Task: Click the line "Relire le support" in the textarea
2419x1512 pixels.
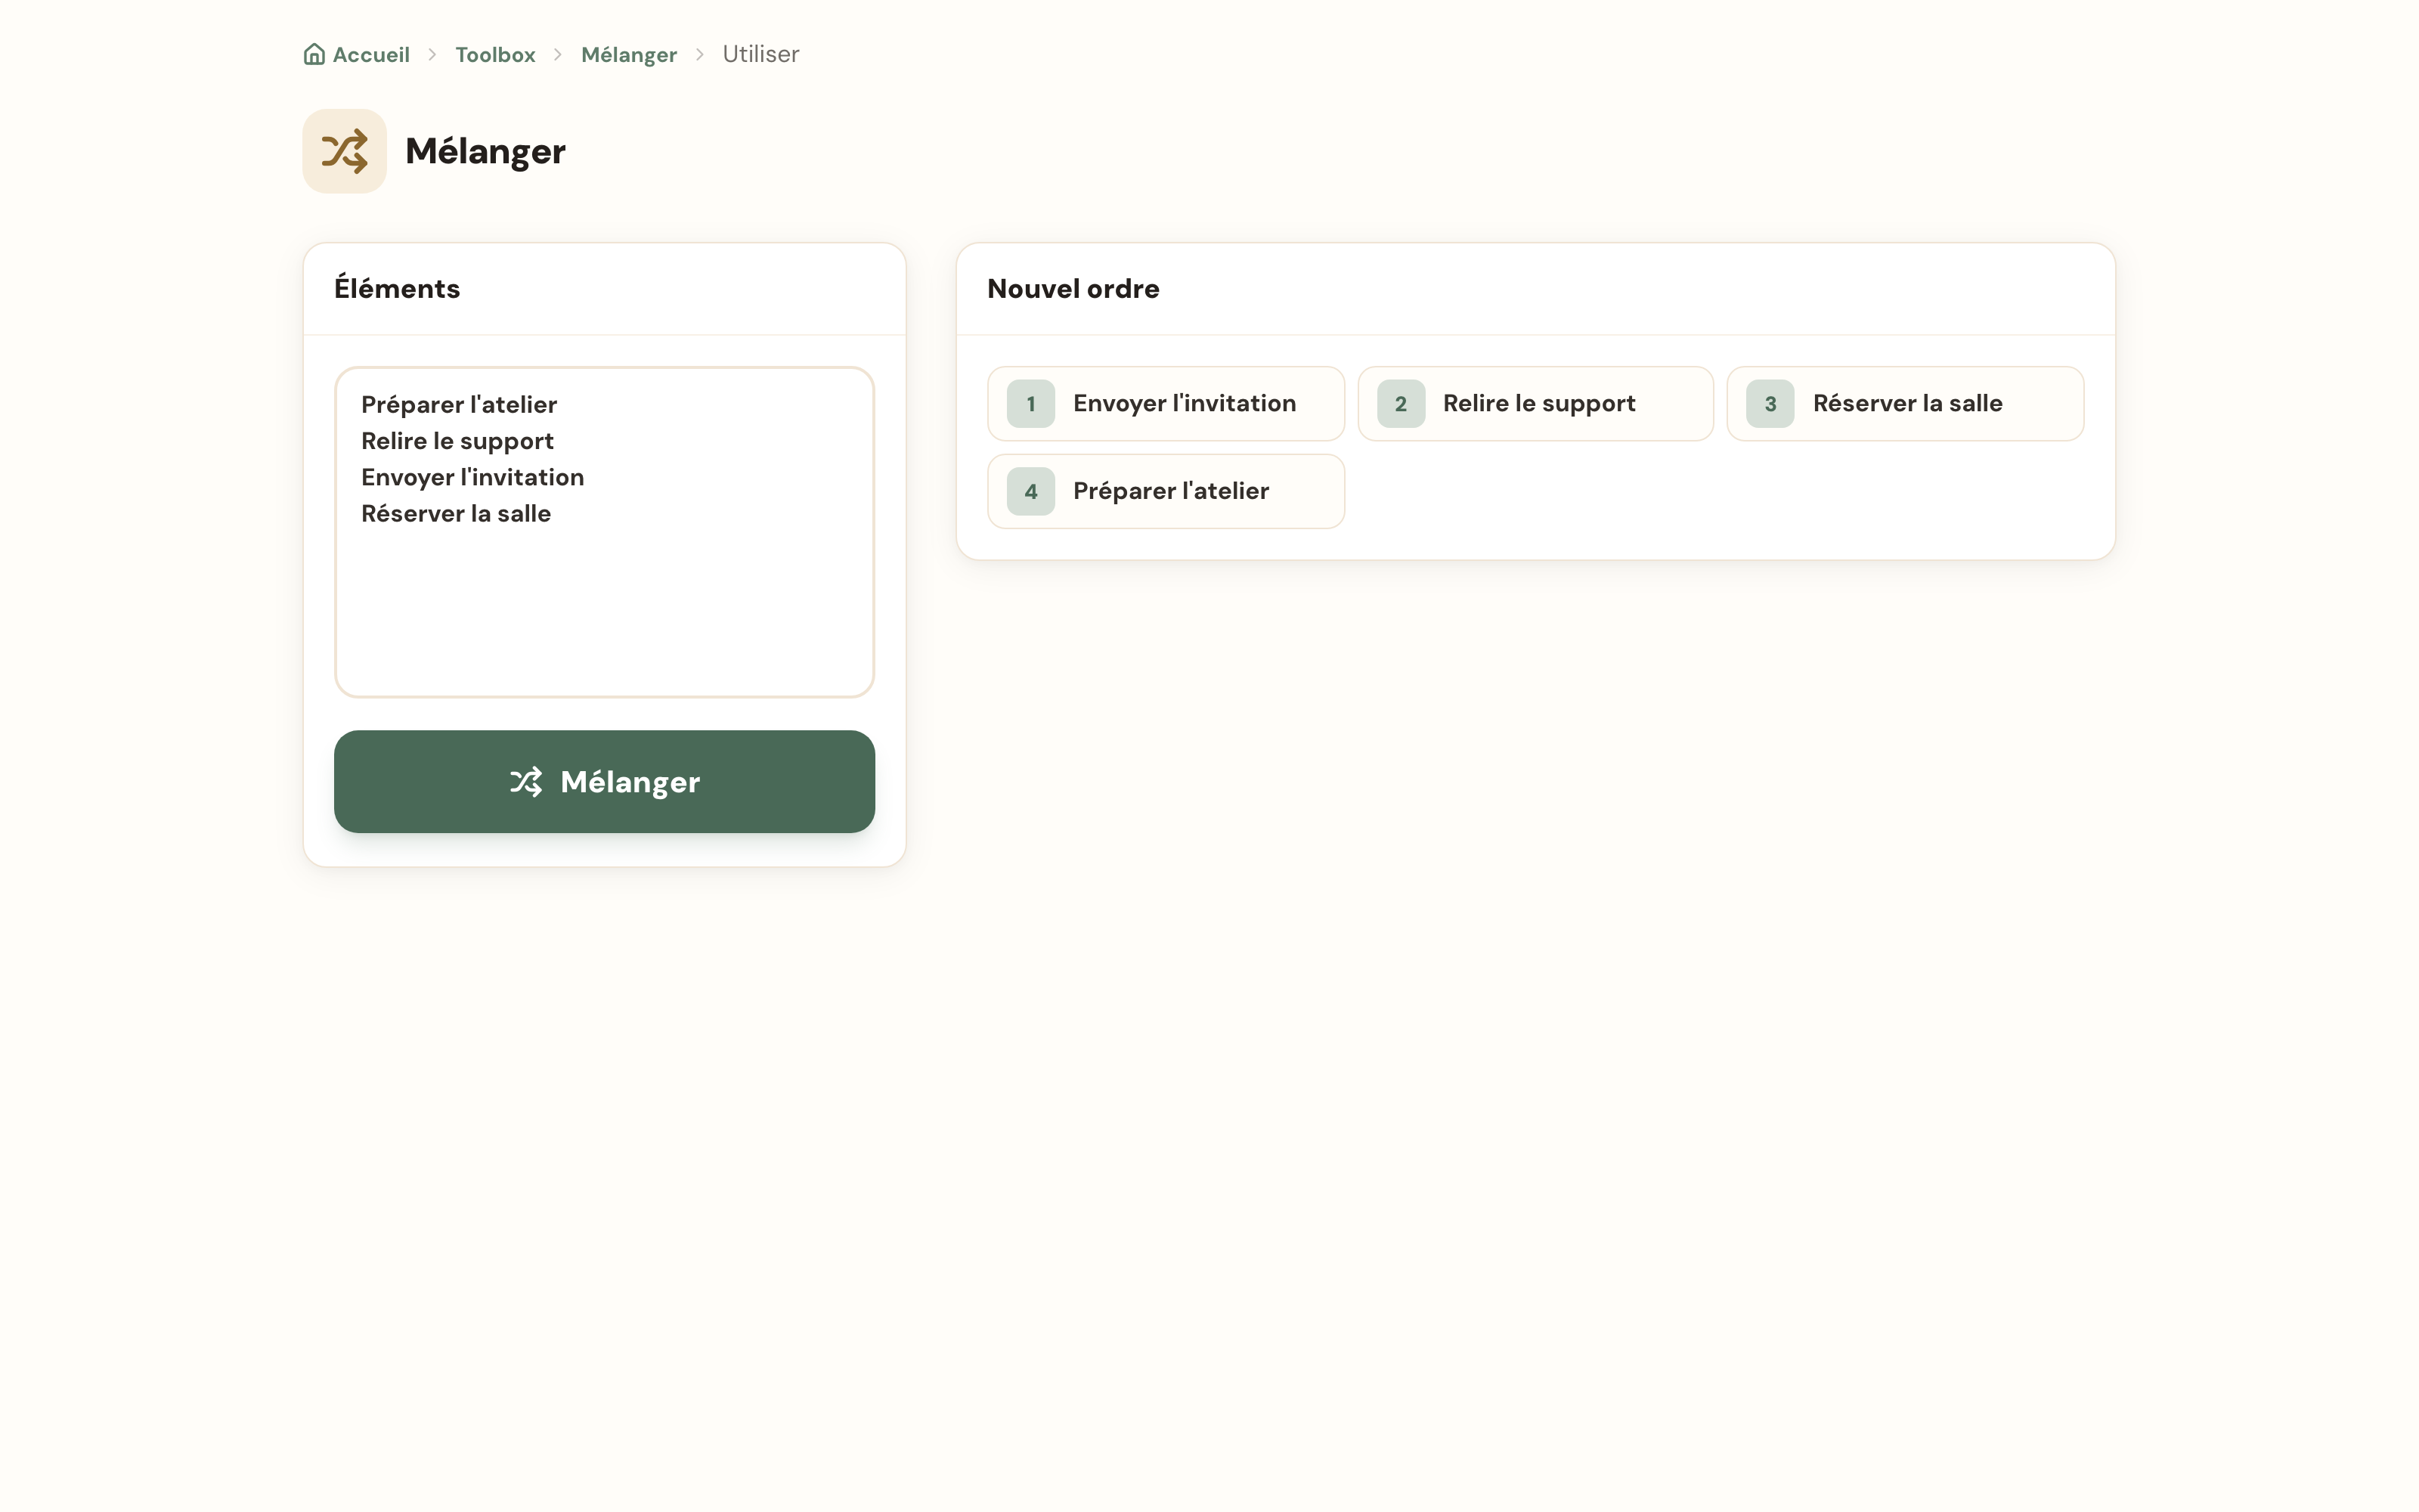Action: (457, 441)
